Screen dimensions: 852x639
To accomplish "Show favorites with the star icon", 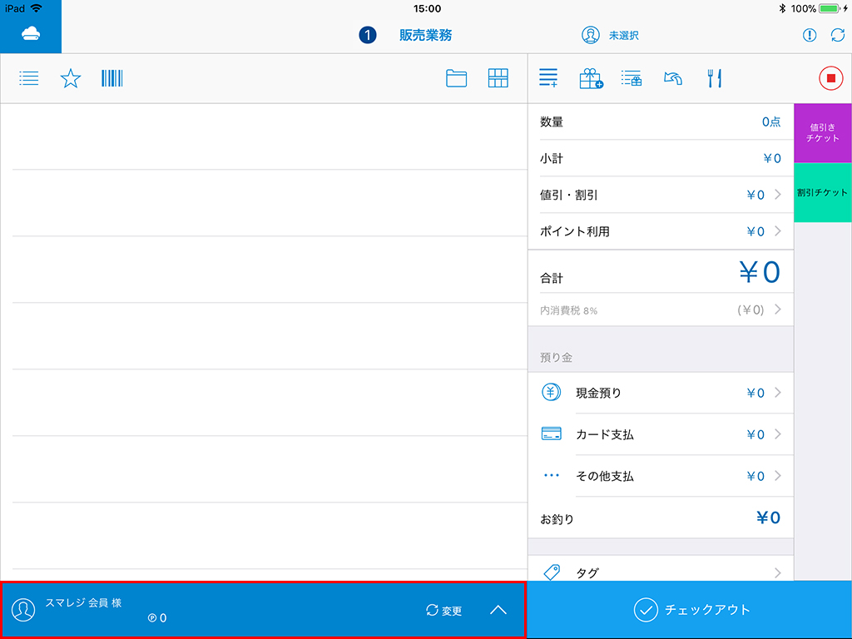I will click(70, 78).
